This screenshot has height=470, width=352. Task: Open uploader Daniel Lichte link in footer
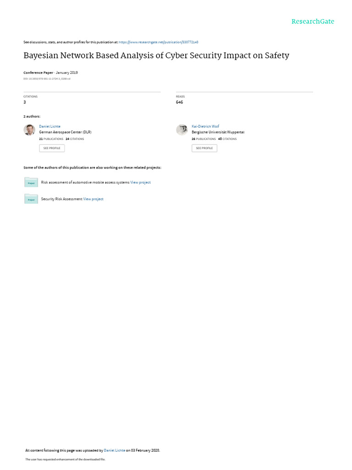point(114,450)
